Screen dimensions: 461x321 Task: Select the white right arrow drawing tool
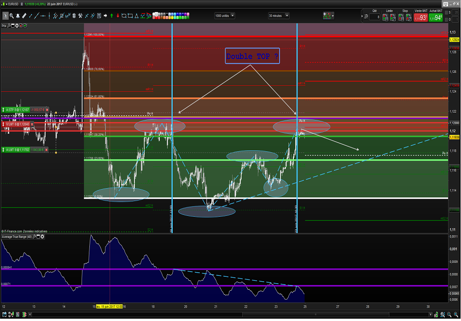105,16
